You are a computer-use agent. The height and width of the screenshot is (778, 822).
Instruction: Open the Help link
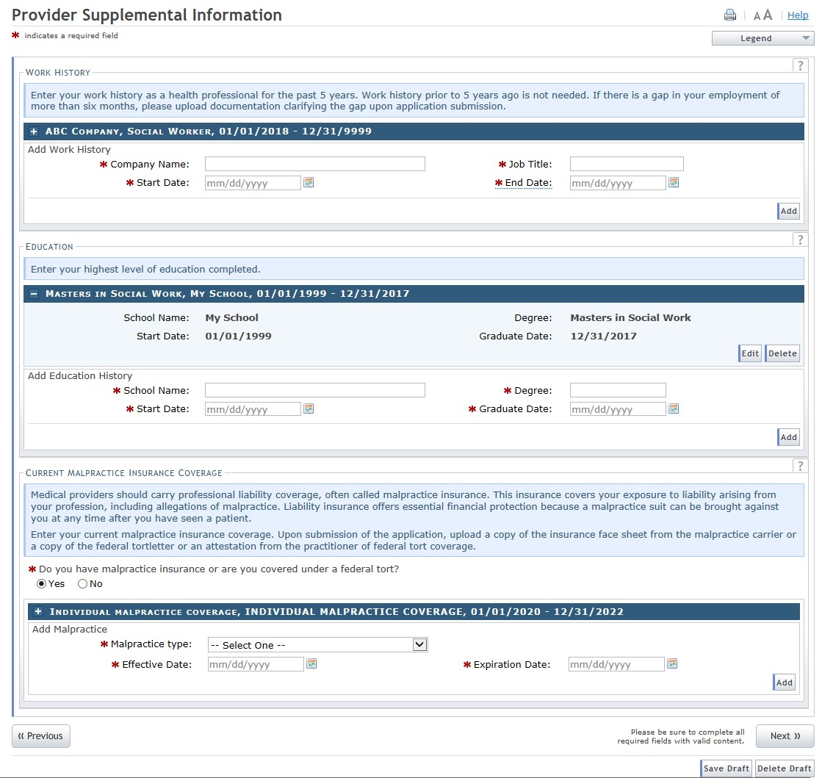point(798,15)
